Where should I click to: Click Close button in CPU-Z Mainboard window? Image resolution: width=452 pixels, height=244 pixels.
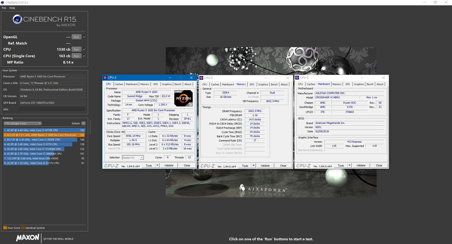coord(379,165)
